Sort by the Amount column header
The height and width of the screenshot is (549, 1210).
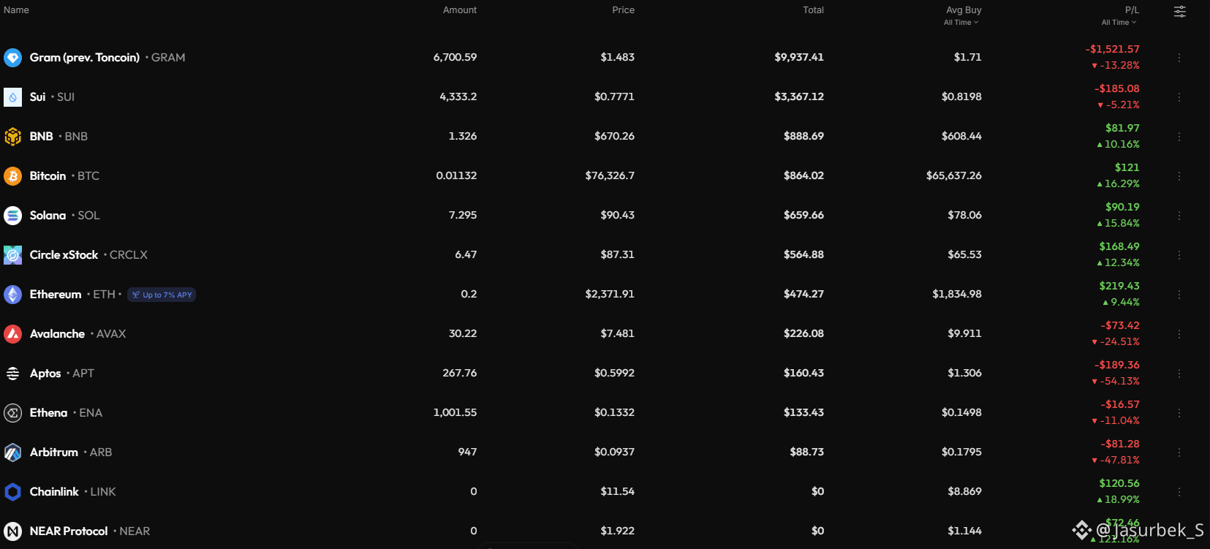click(460, 10)
